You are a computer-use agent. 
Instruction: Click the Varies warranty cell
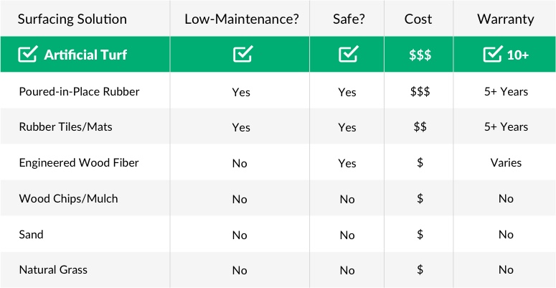[506, 162]
